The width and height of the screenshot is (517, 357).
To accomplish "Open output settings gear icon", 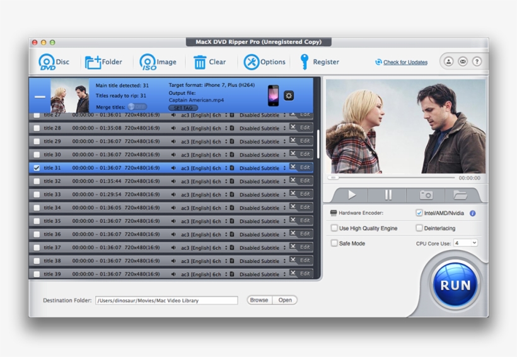I will pyautogui.click(x=289, y=96).
